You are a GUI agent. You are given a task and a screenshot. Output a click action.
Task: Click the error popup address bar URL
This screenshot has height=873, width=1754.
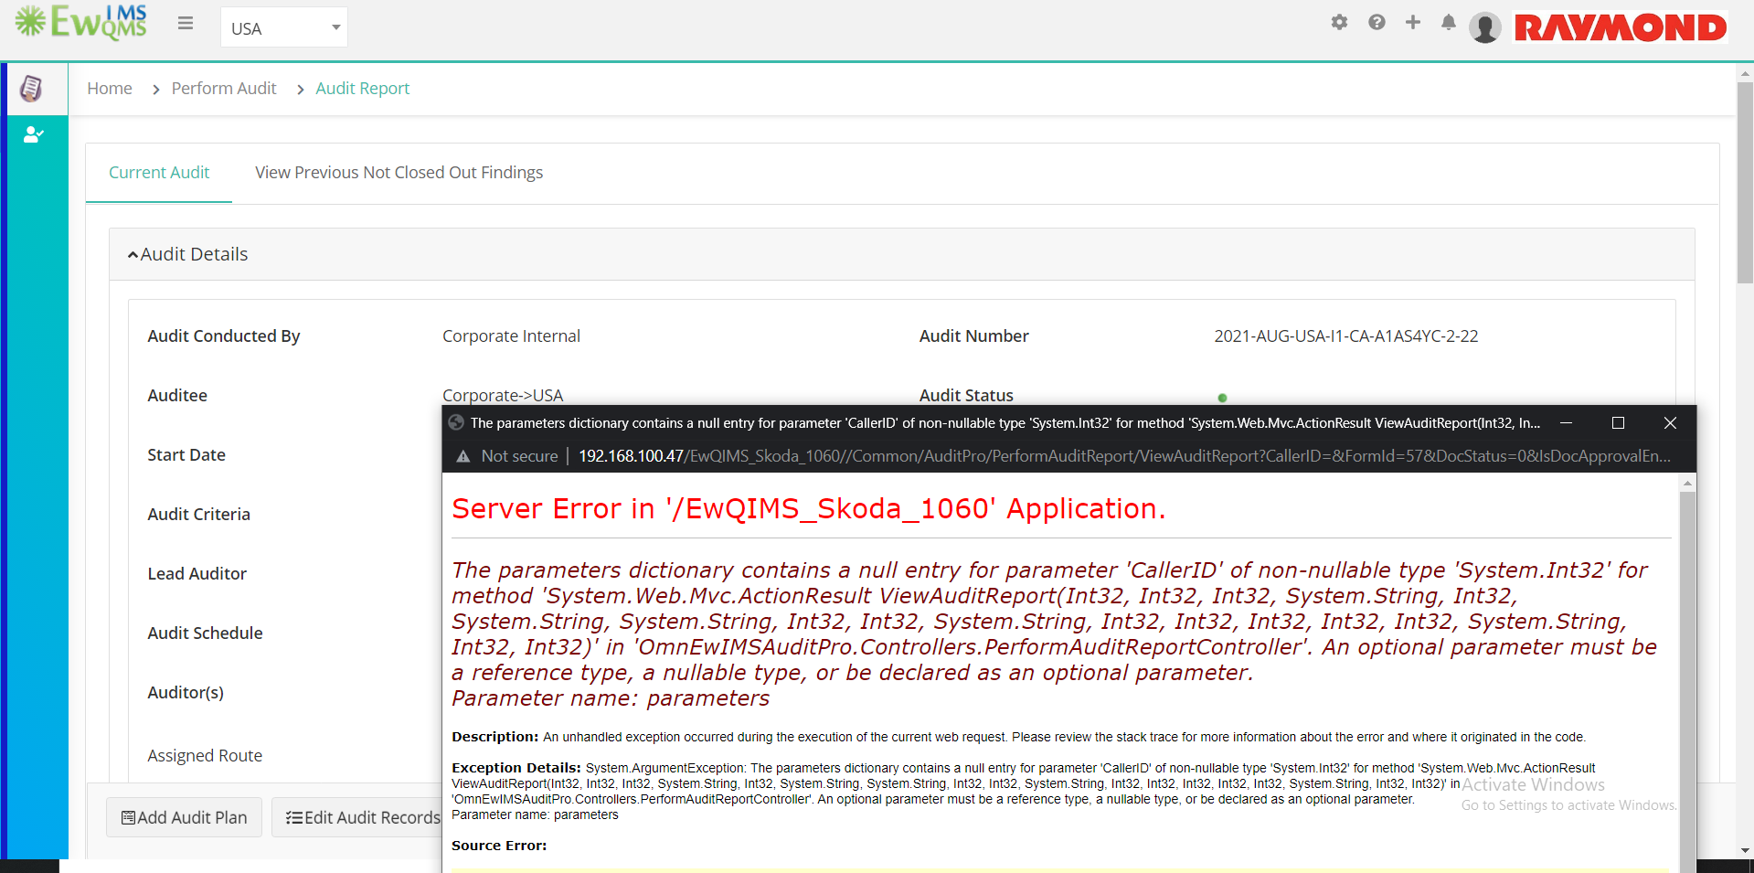pos(1123,456)
